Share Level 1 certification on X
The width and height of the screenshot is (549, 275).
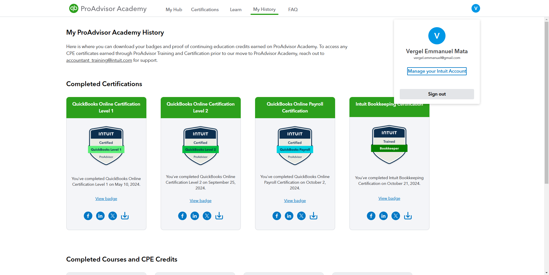tap(113, 216)
